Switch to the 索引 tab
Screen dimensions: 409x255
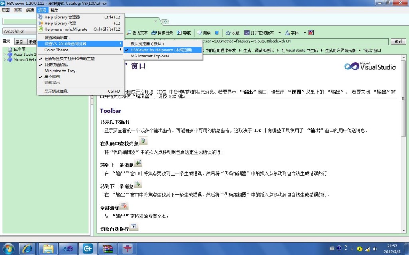coord(20,41)
